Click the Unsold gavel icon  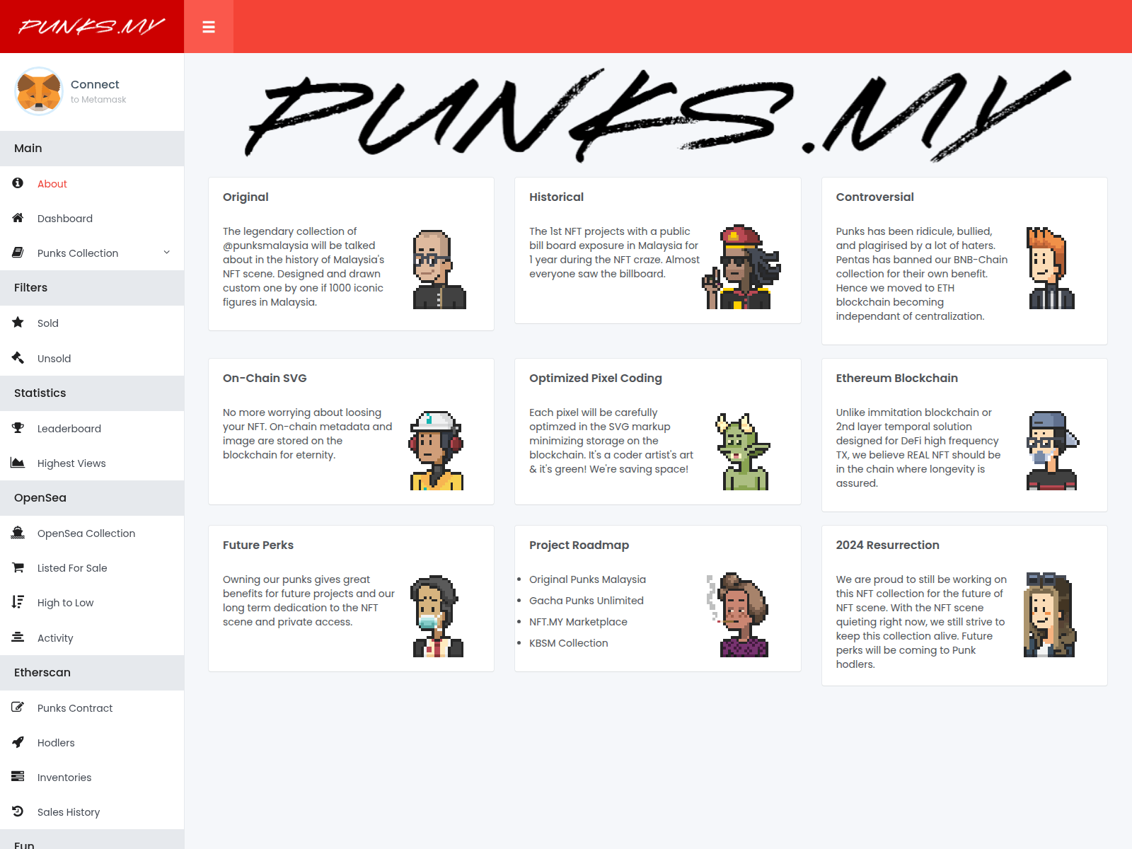click(18, 358)
